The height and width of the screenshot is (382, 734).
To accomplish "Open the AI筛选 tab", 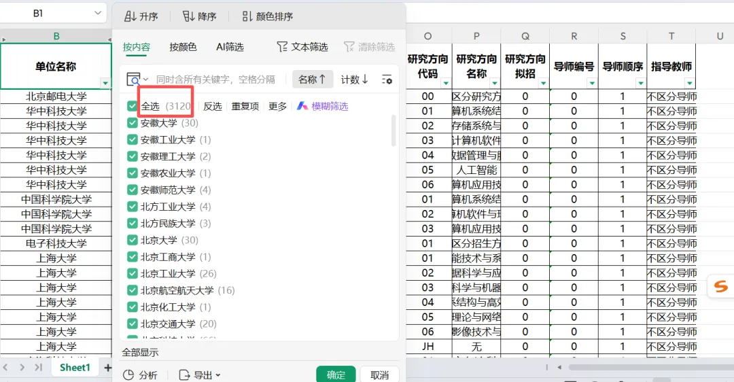I will [230, 47].
